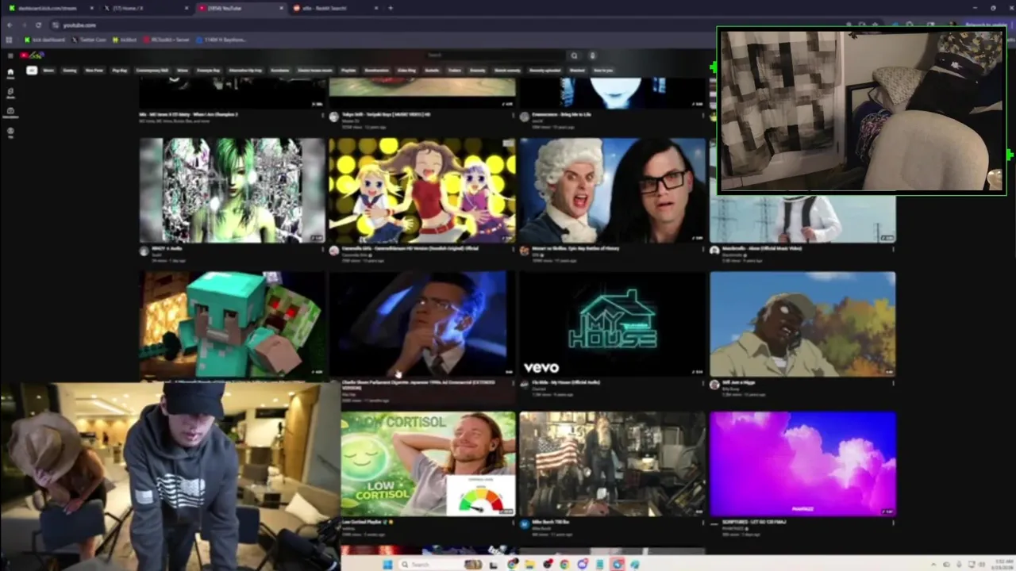The height and width of the screenshot is (571, 1016).
Task: Play the American flag workshop thumbnail
Action: [612, 464]
